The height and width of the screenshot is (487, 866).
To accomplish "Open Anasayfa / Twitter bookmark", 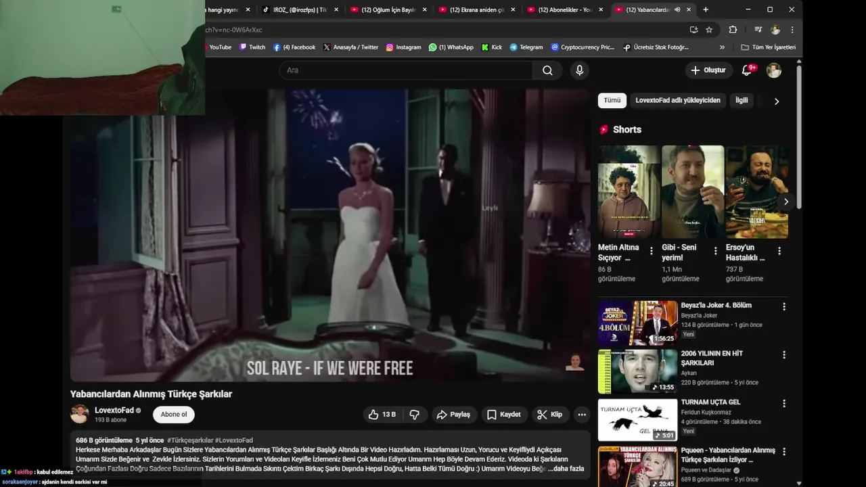I will click(350, 47).
